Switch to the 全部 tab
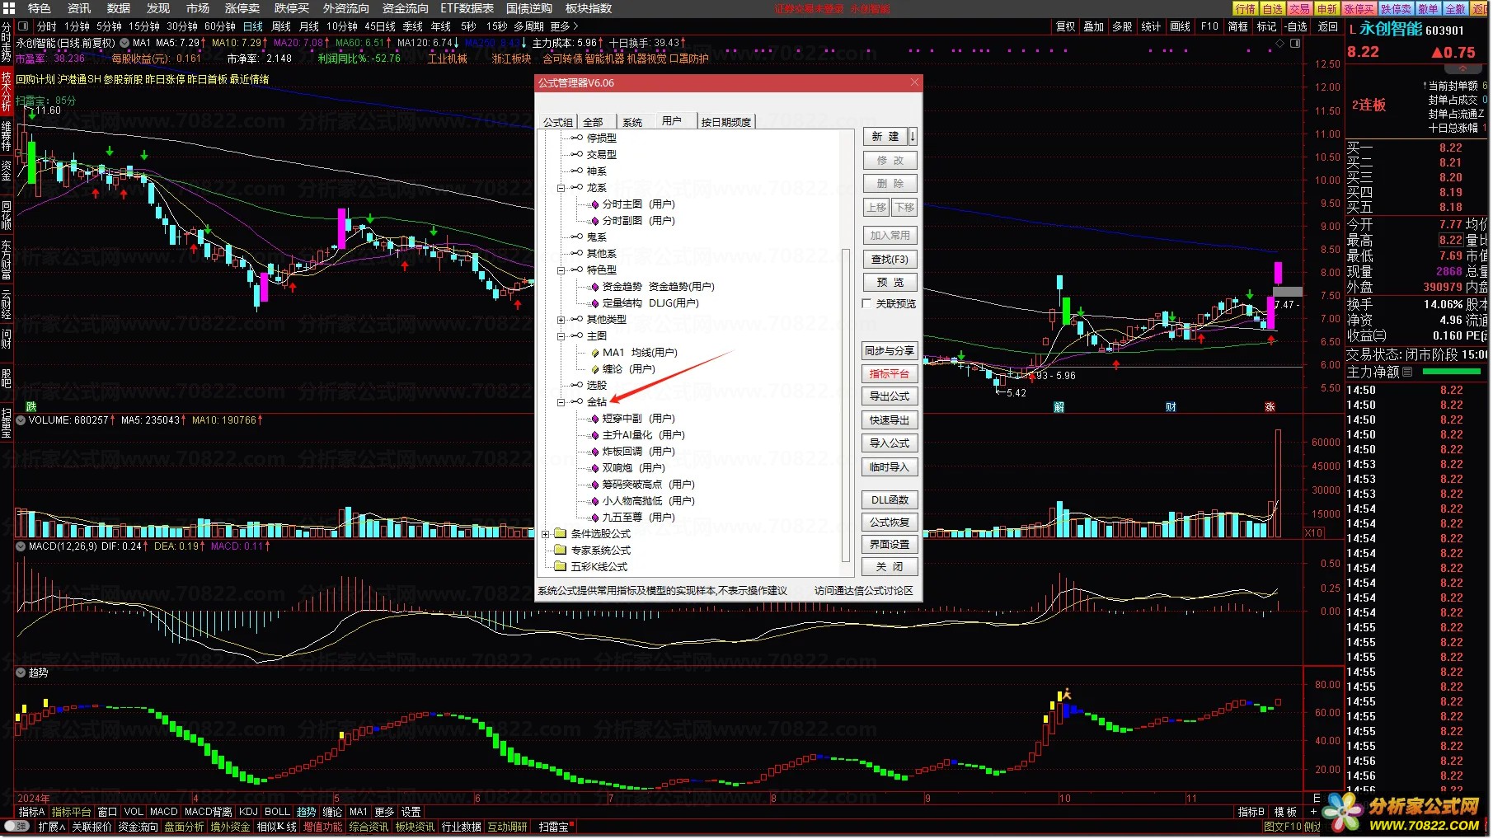 coord(593,122)
